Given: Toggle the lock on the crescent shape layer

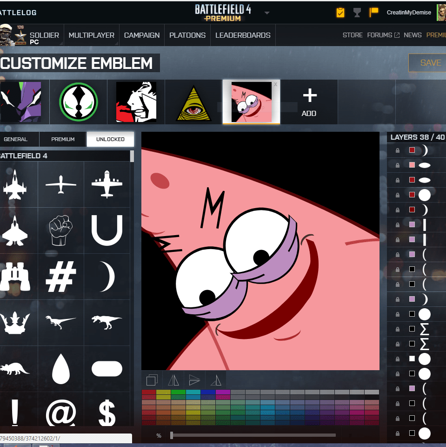Looking at the screenshot, I should [x=397, y=210].
